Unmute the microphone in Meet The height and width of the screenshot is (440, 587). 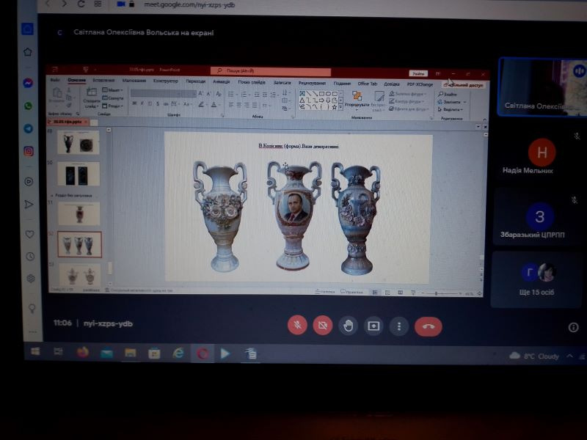click(x=297, y=325)
